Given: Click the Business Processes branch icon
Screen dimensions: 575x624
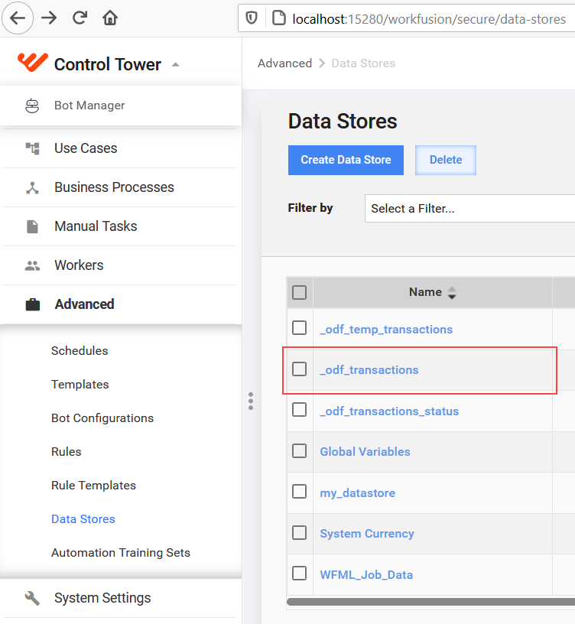Looking at the screenshot, I should tap(32, 187).
